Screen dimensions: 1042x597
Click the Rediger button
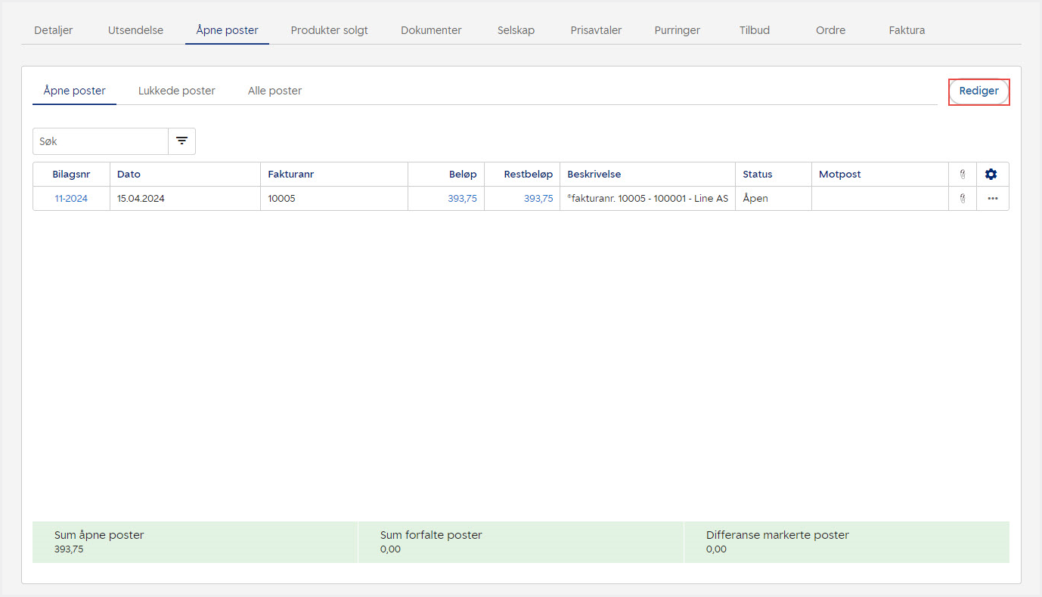pos(978,91)
